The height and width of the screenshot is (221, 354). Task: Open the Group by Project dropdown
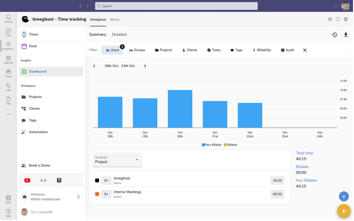(x=117, y=160)
